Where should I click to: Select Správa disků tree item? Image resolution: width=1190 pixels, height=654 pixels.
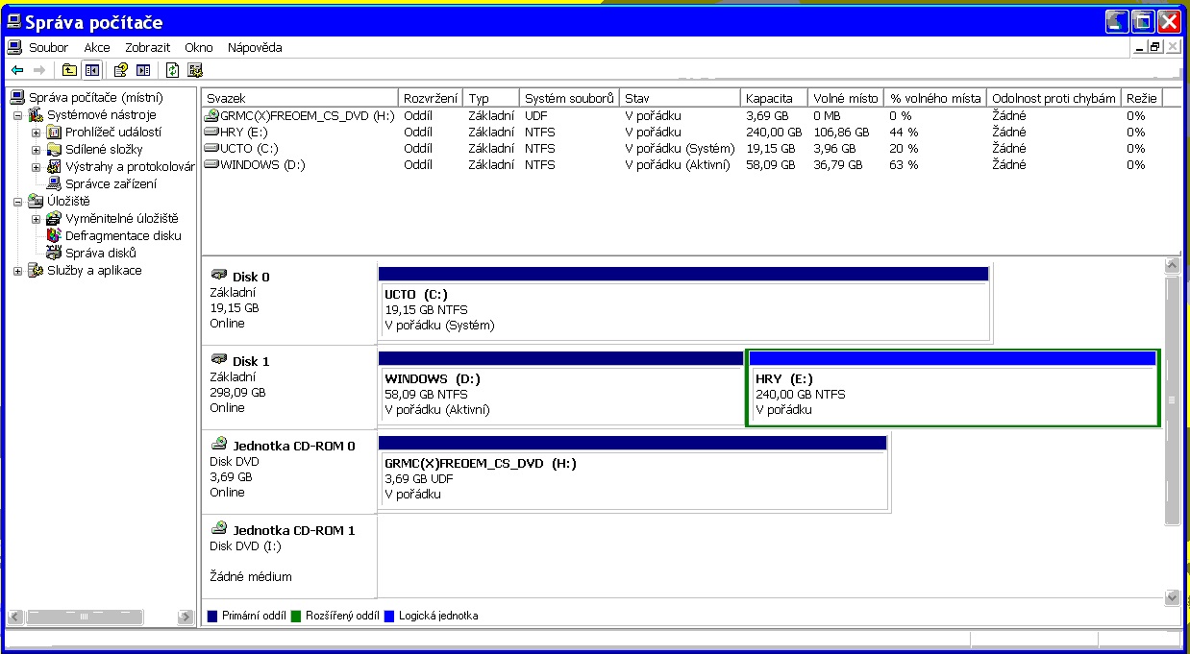click(100, 254)
